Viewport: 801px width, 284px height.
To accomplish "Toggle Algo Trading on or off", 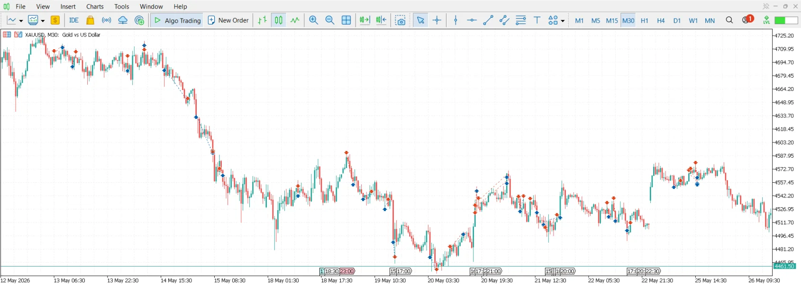I will click(x=177, y=20).
